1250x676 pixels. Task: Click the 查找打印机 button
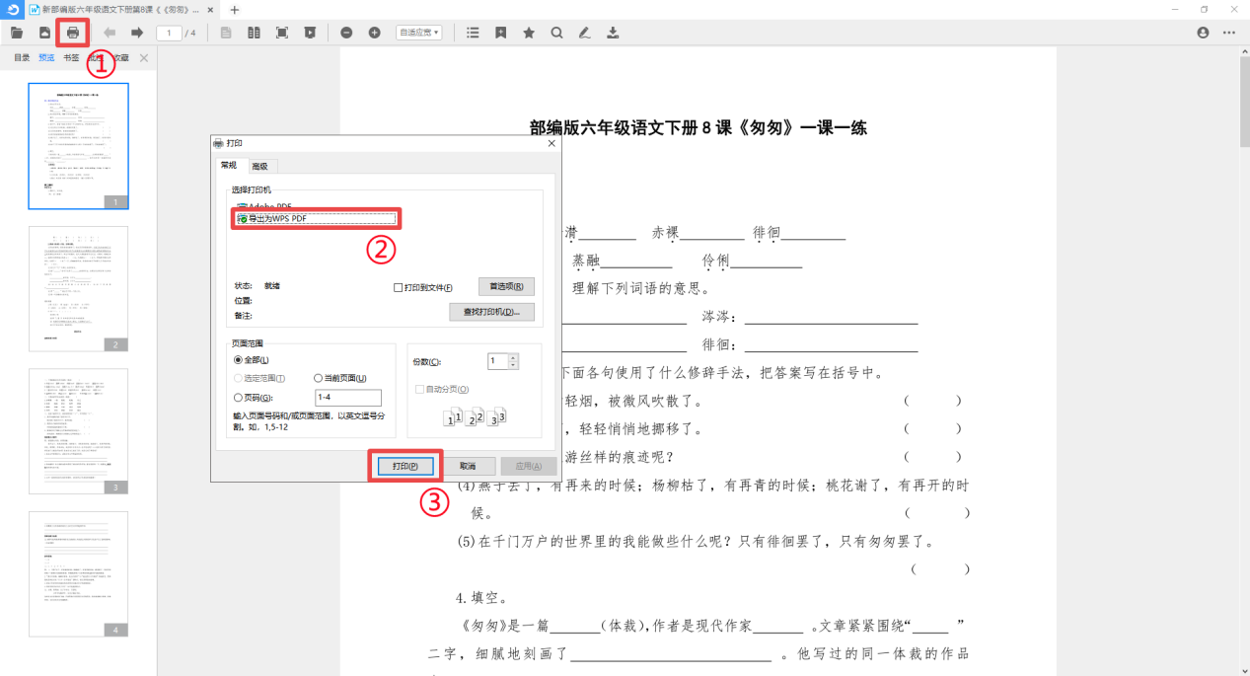coord(492,312)
